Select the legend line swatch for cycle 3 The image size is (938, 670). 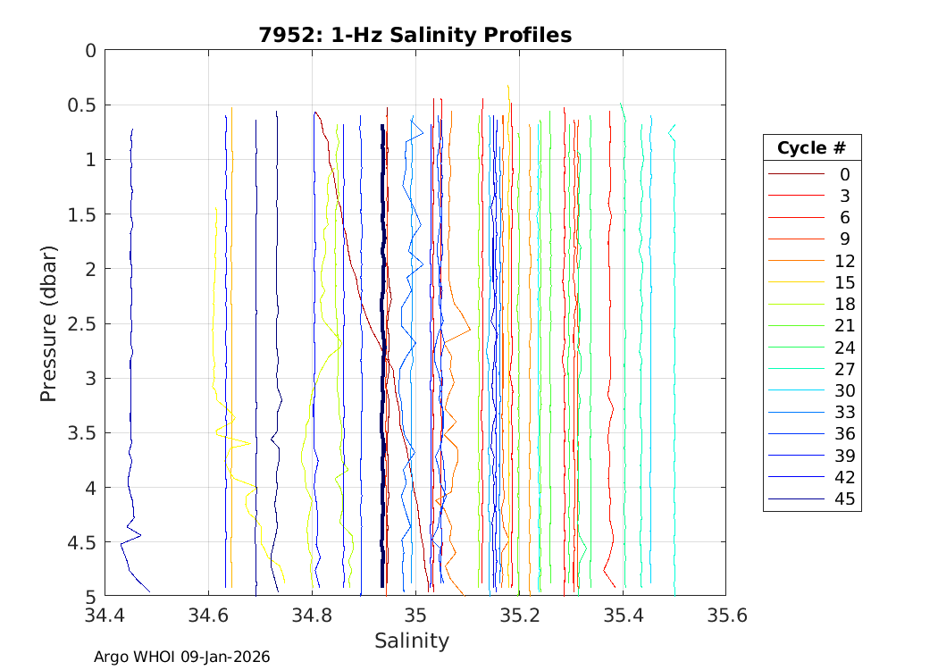796,196
